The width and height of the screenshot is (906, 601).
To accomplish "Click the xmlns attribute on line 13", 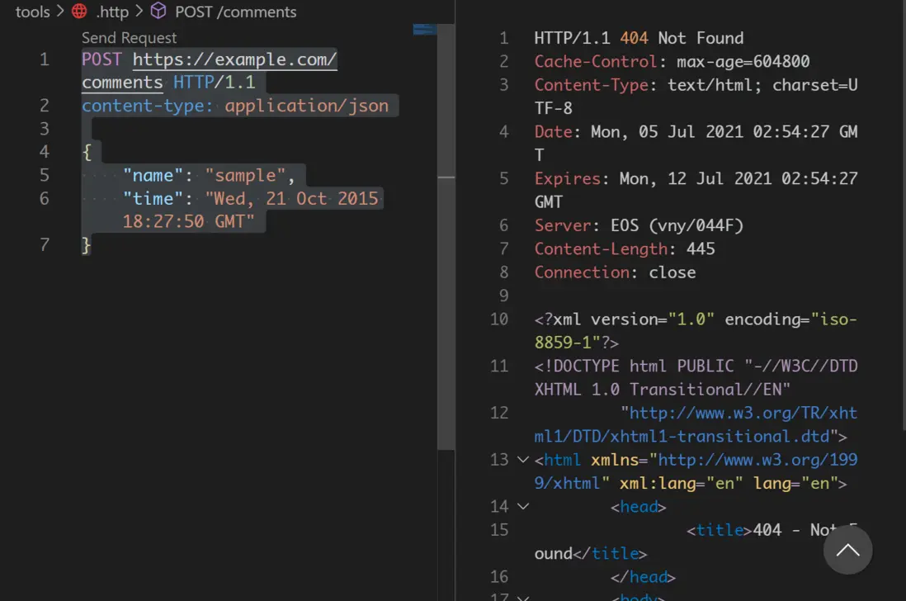I will (x=615, y=460).
